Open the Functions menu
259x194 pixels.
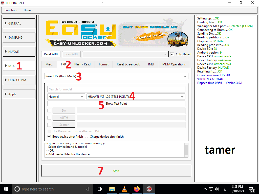(11, 10)
